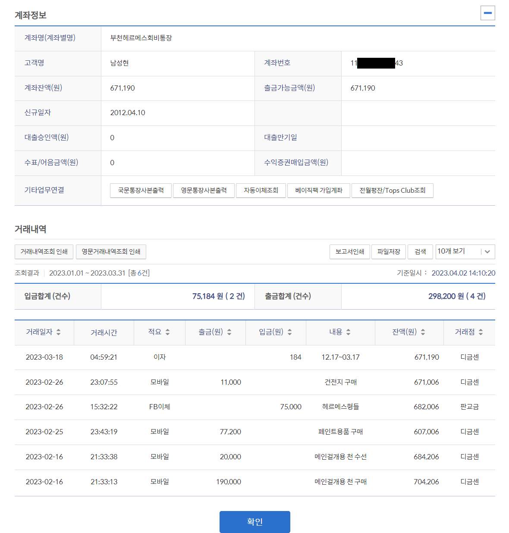Sort by 거래일자 column arrows
Image resolution: width=509 pixels, height=533 pixels.
pyautogui.click(x=58, y=332)
